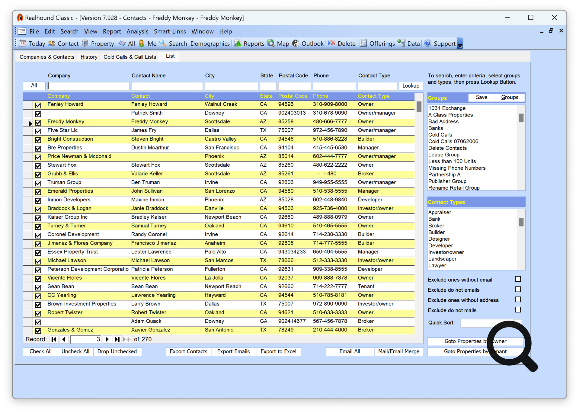Open the Property building icon
This screenshot has height=413, width=579.
click(85, 43)
